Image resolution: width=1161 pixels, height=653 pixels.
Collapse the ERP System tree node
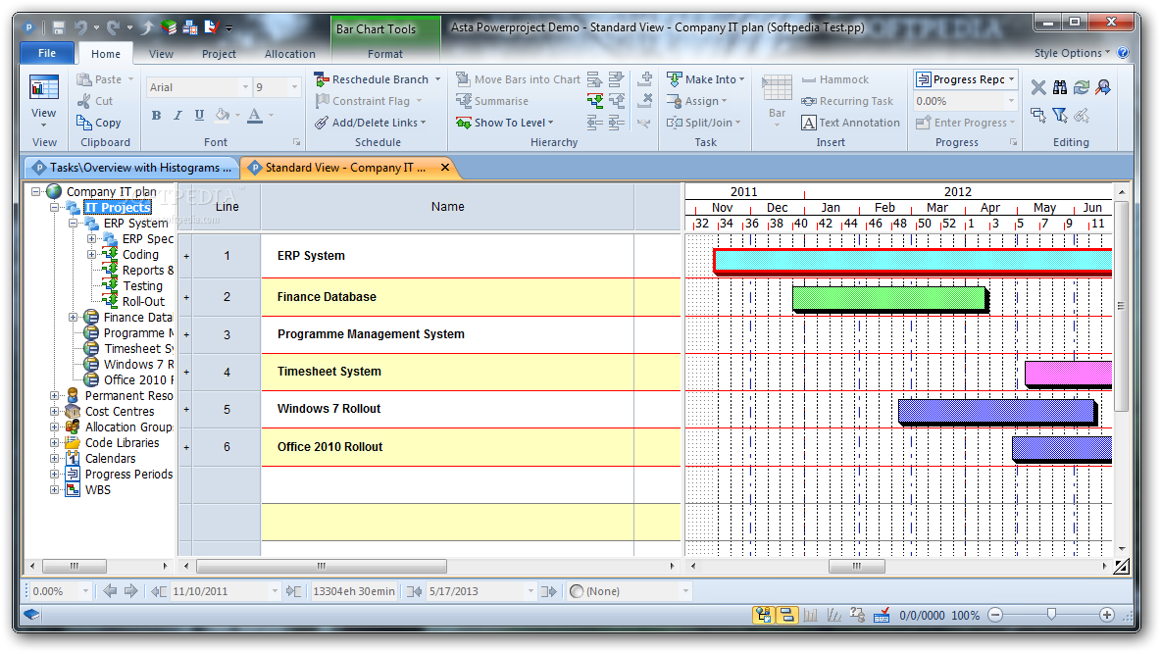click(74, 223)
